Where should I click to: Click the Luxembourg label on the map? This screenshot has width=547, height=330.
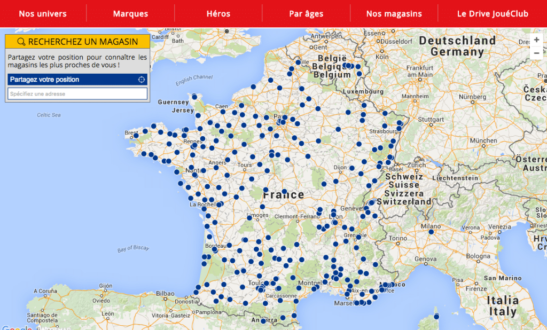pos(363,91)
